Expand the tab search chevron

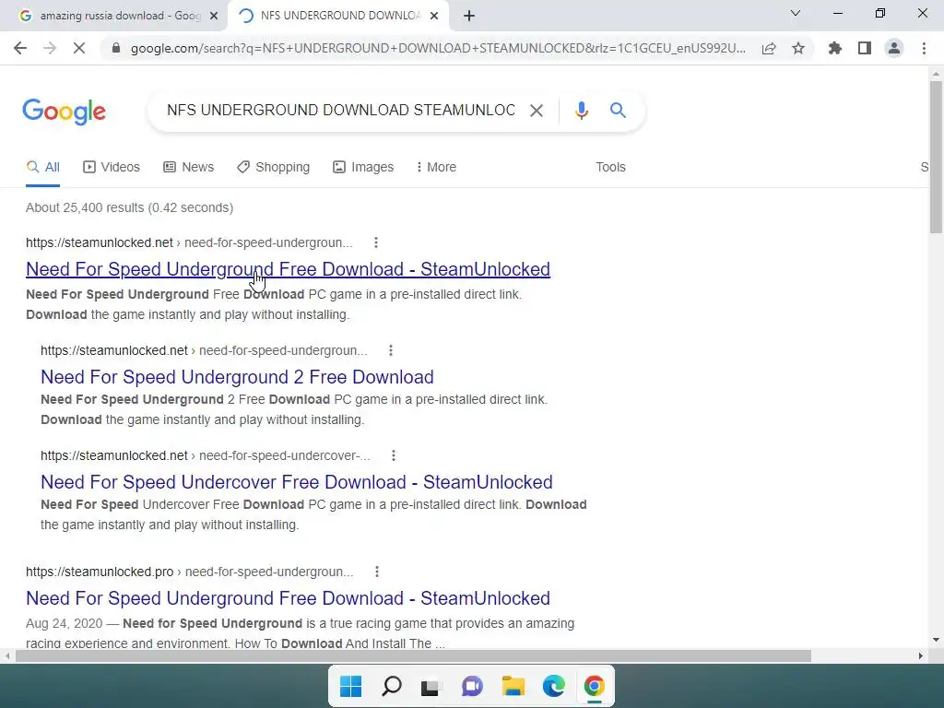pyautogui.click(x=796, y=13)
